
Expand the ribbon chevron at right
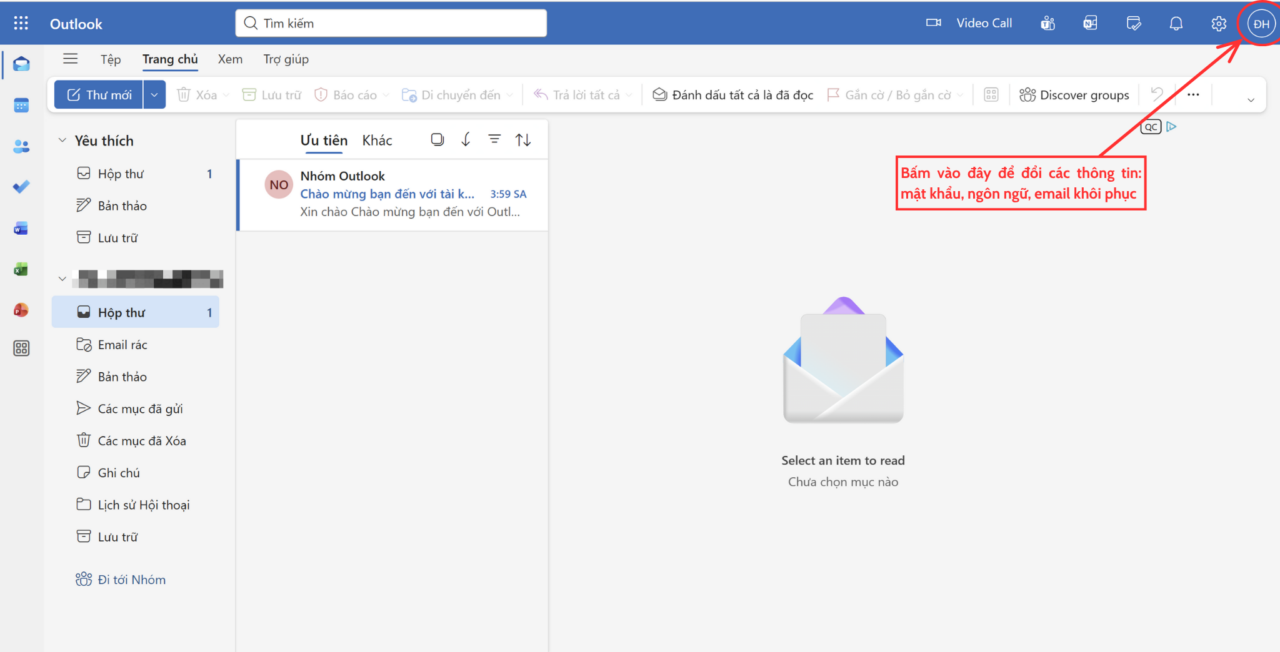1251,100
